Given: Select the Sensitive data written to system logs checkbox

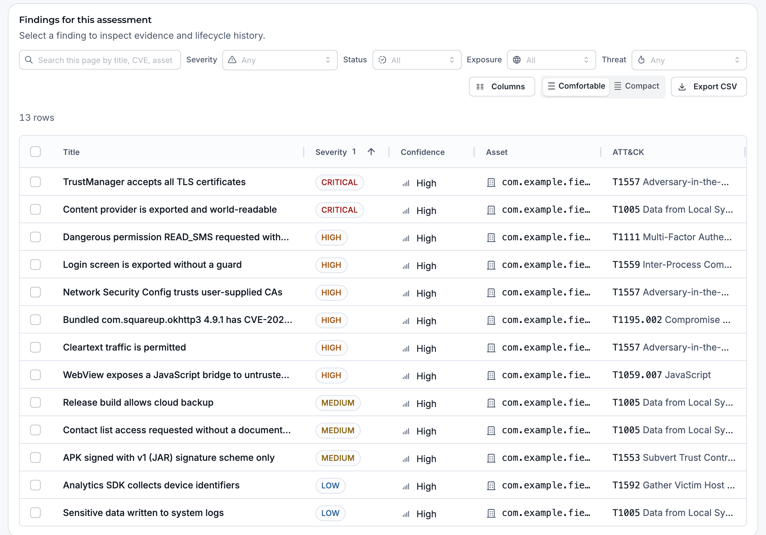Looking at the screenshot, I should point(35,513).
